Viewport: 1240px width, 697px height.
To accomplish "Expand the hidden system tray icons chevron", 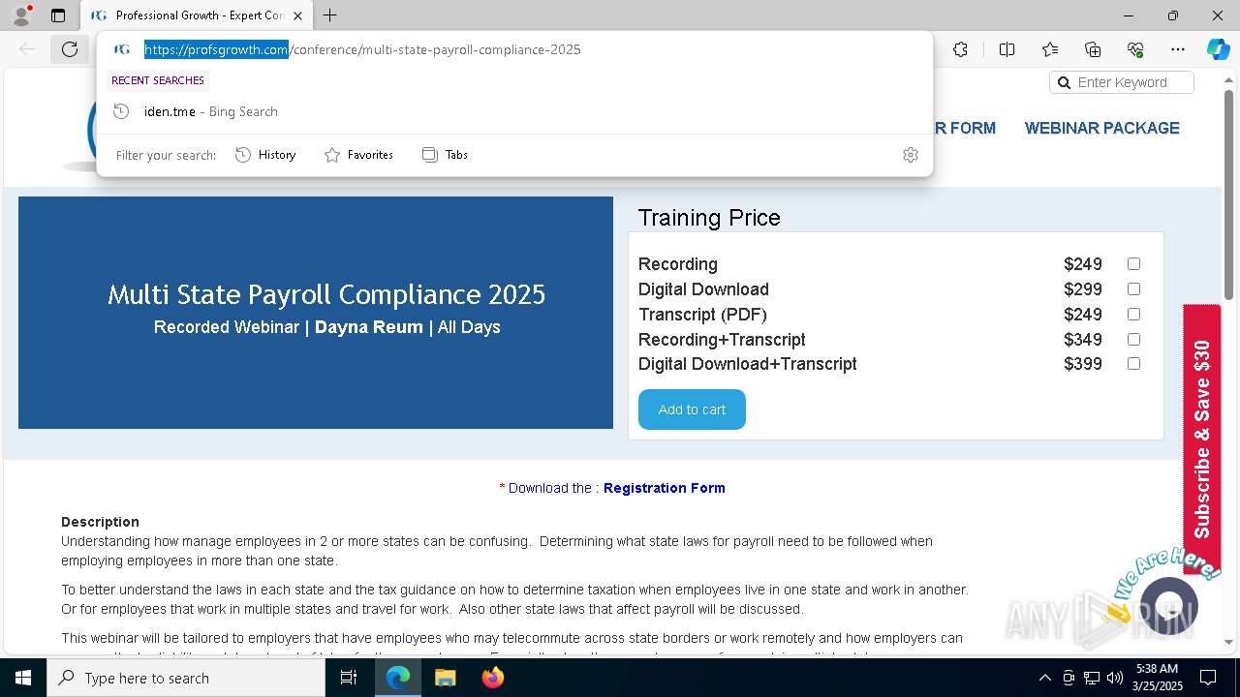I will [1044, 678].
